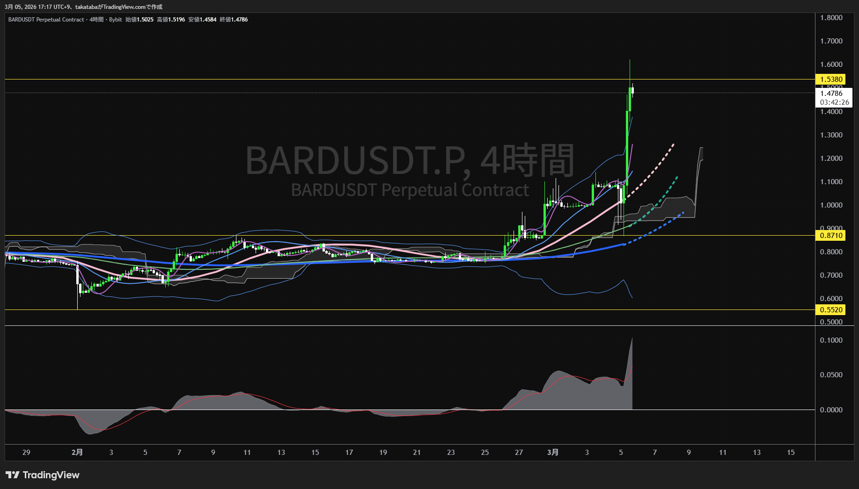This screenshot has height=489, width=859.
Task: Click the 03:42:26 candle countdown timer
Action: pos(834,102)
